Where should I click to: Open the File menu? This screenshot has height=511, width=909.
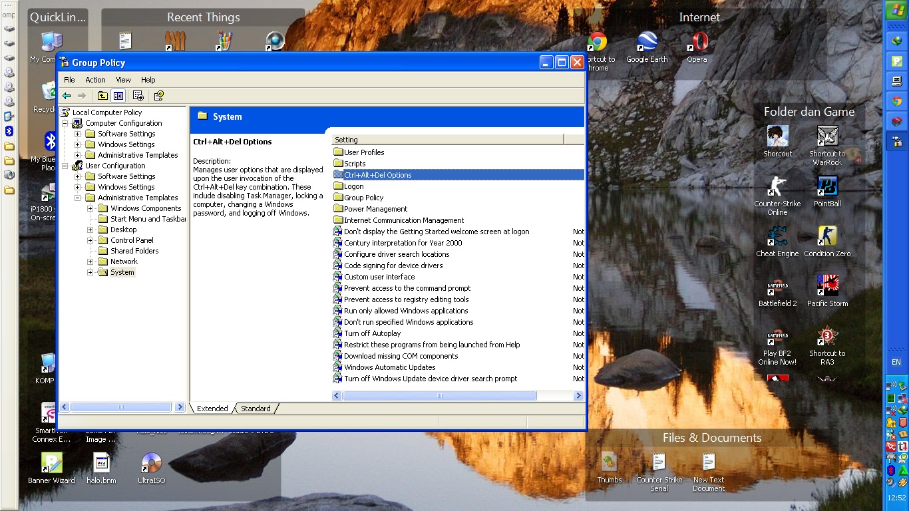(69, 80)
